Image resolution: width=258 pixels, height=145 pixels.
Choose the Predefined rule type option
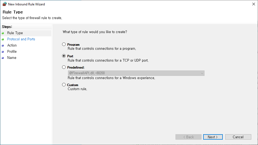64,67
